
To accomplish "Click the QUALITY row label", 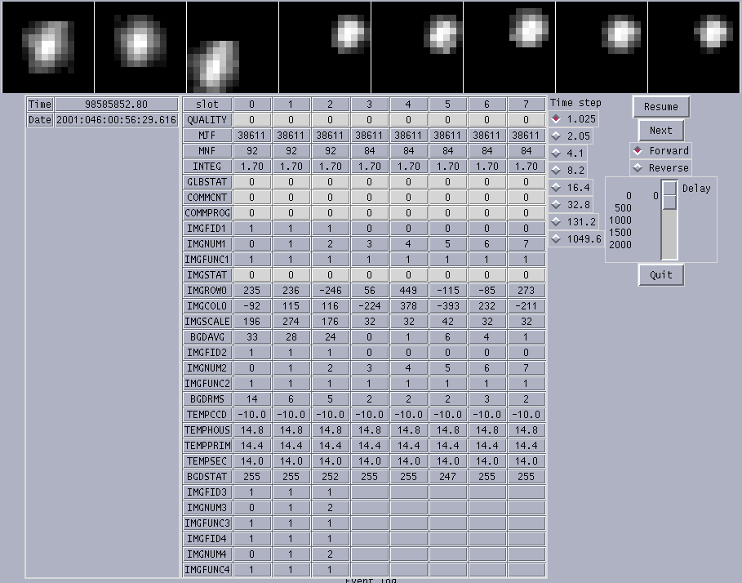I will [207, 120].
